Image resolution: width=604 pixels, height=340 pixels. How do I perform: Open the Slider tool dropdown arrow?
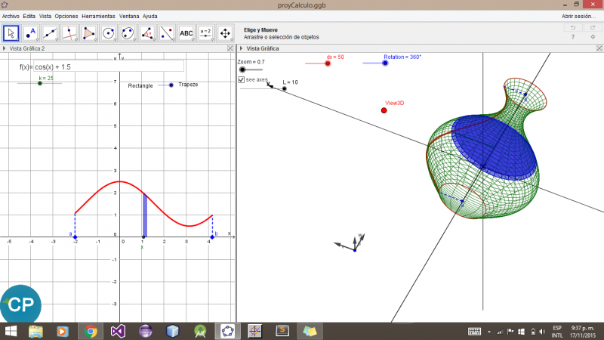click(213, 40)
